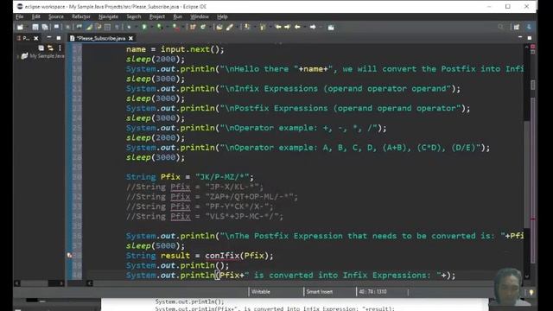Toggle Link with Editor in Package Explorer
Viewport: 553px width, 311px height.
[x=50, y=48]
